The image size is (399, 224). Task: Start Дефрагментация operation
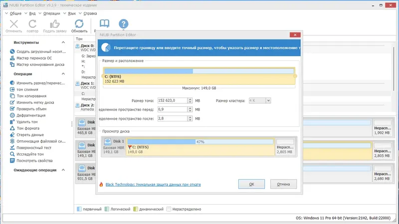pyautogui.click(x=27, y=115)
